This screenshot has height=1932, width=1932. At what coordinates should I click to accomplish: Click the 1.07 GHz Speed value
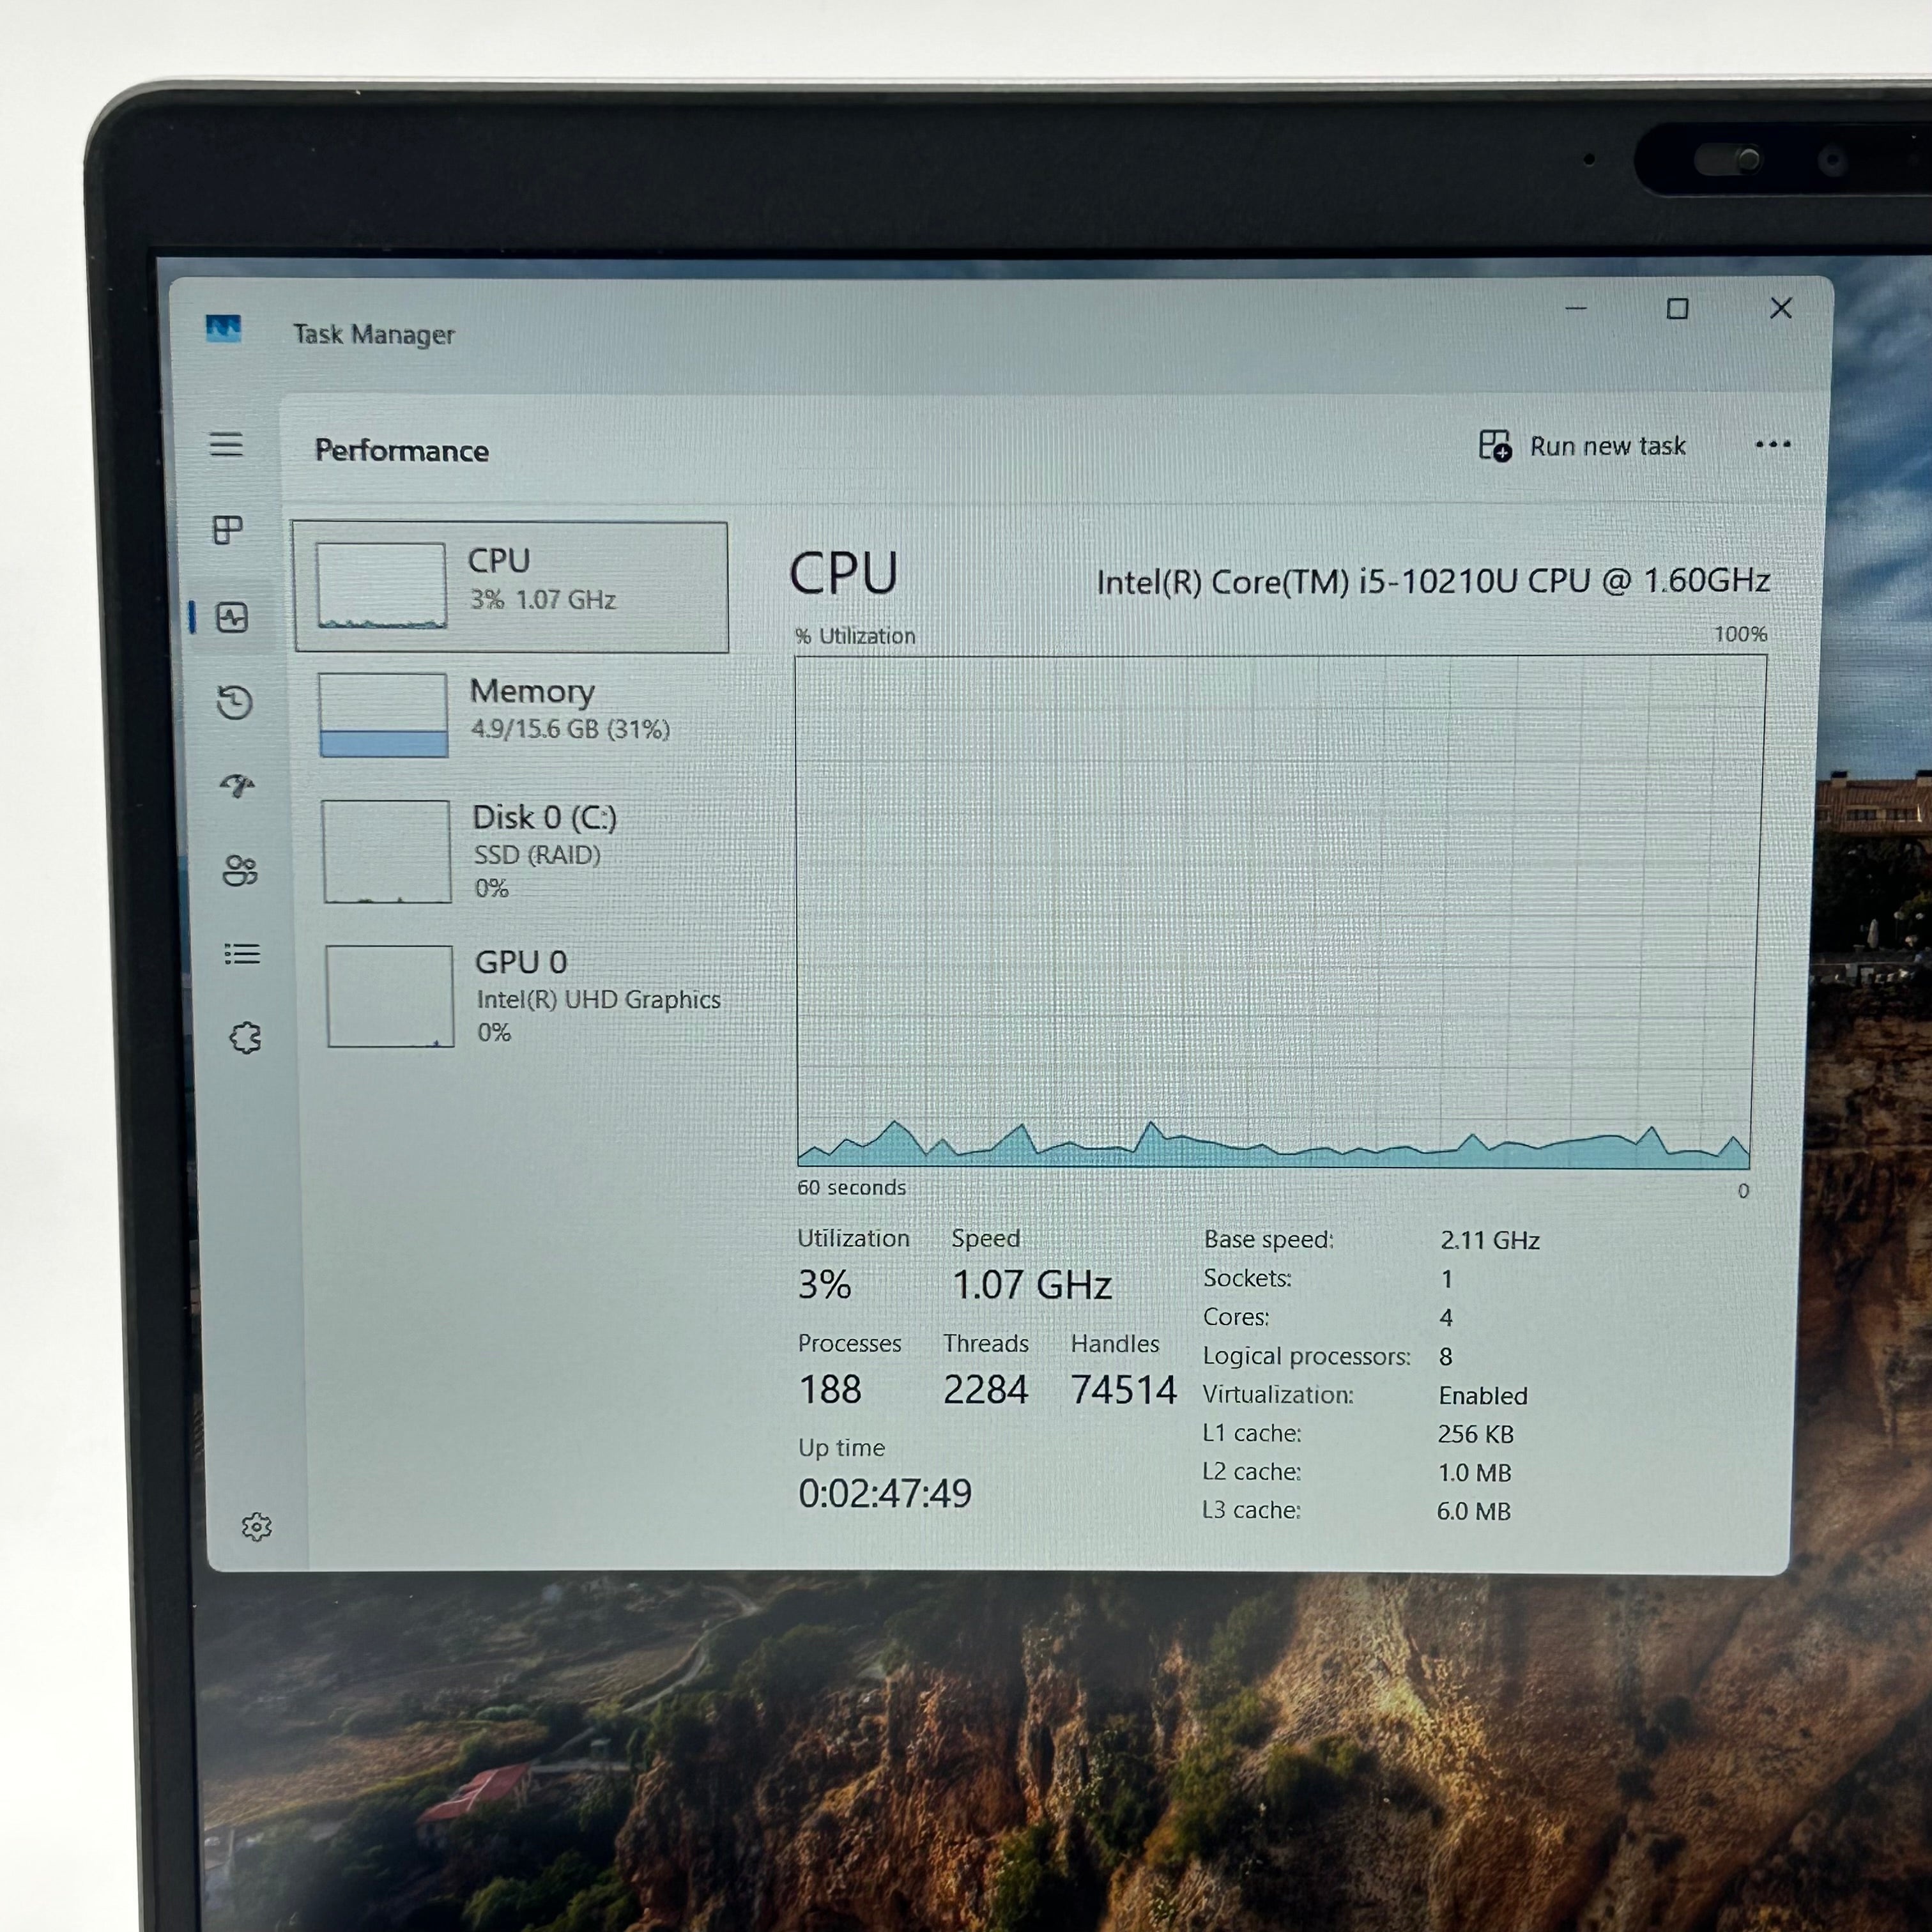coord(1032,1285)
